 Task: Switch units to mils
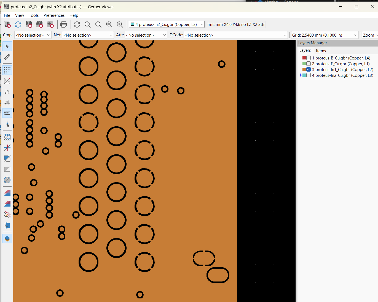pos(7,102)
